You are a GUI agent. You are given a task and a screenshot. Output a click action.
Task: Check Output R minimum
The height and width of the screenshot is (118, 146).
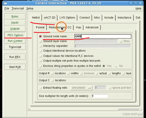(x=81, y=74)
